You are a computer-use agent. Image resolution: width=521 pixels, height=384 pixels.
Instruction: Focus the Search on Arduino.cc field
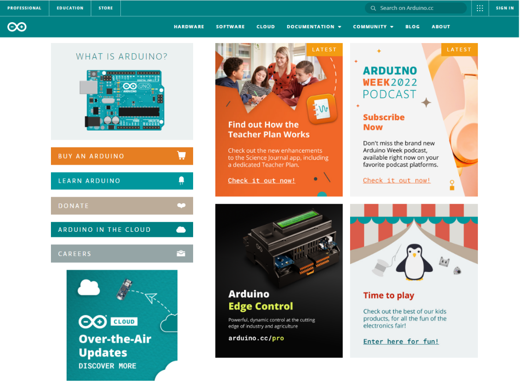point(416,8)
